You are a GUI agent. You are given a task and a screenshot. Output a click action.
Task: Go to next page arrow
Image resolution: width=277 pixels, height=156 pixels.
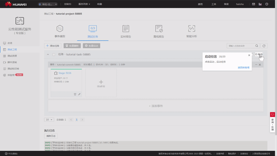[x=82, y=120]
